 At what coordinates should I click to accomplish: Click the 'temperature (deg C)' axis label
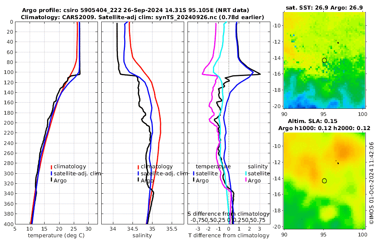tap(56, 236)
